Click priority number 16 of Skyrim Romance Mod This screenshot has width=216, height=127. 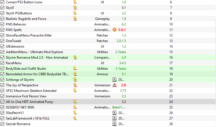point(171,58)
